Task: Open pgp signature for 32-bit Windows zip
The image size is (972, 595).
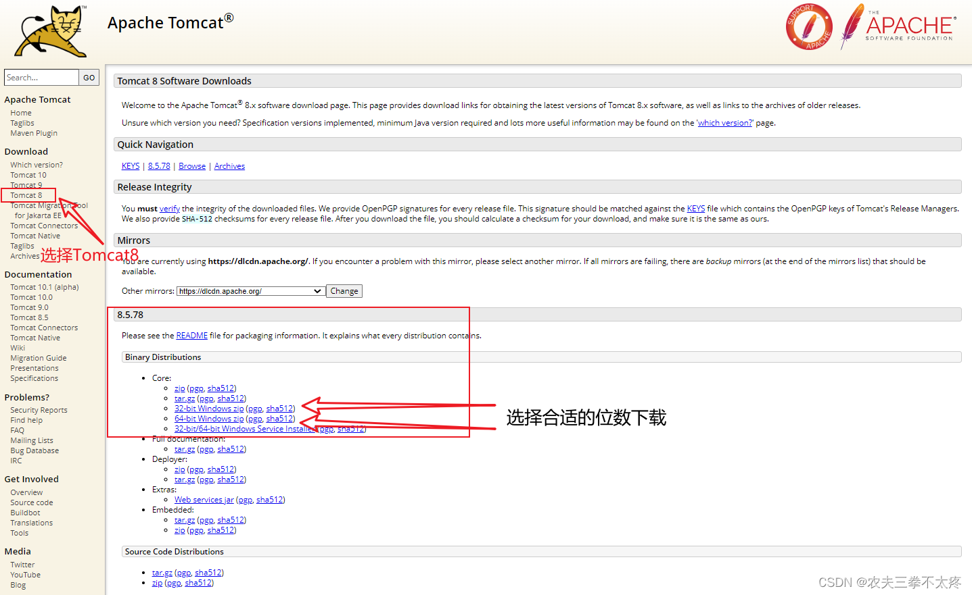Action: pyautogui.click(x=254, y=409)
